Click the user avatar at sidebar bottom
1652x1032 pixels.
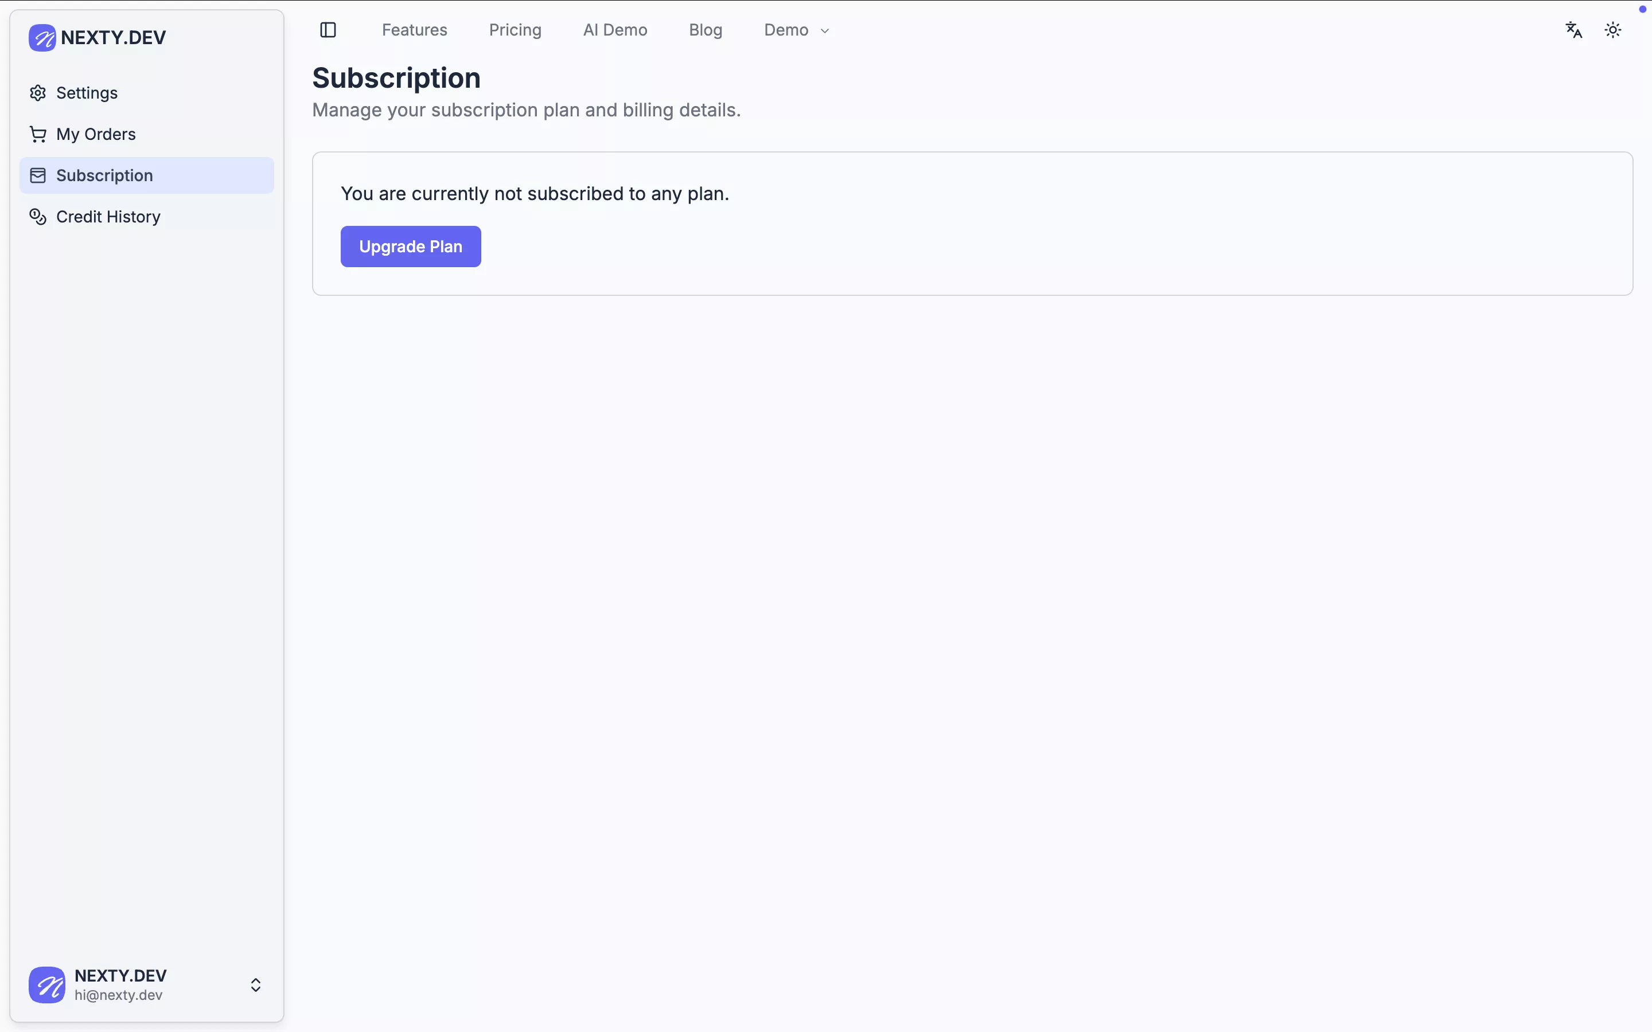[x=47, y=985]
